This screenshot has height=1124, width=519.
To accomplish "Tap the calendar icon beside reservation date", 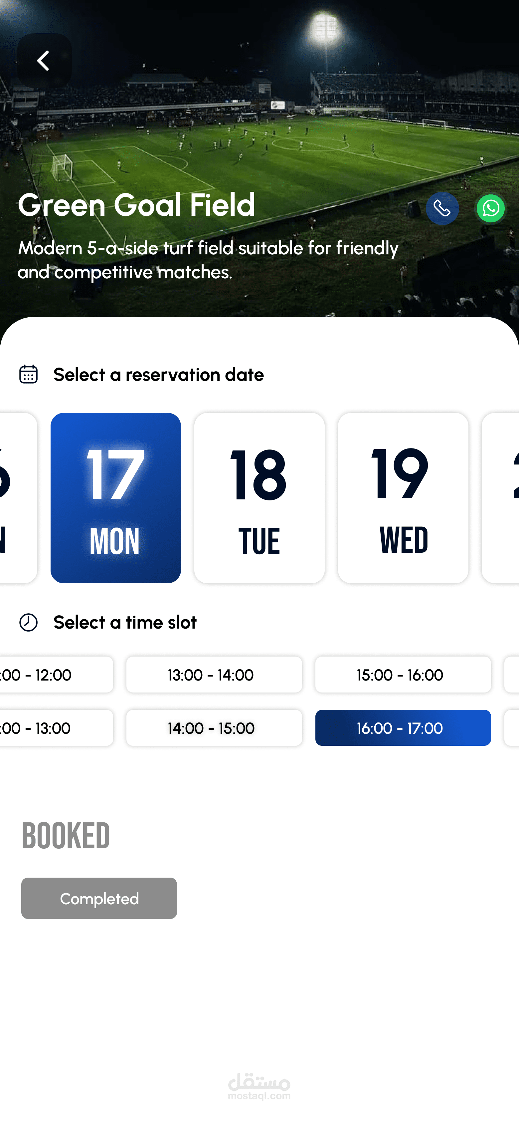I will point(28,374).
